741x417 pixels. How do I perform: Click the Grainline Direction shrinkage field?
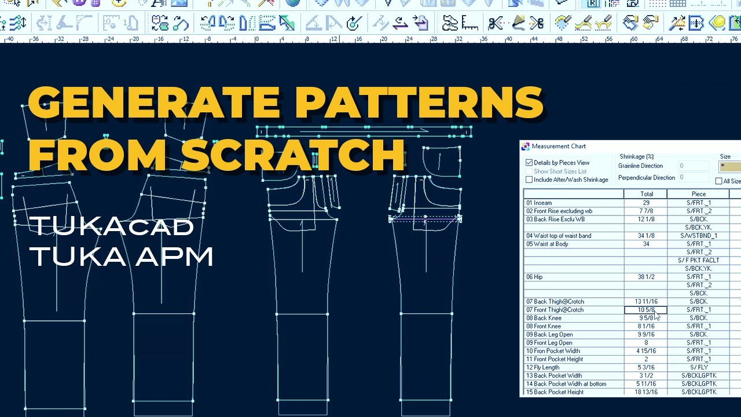pos(693,166)
